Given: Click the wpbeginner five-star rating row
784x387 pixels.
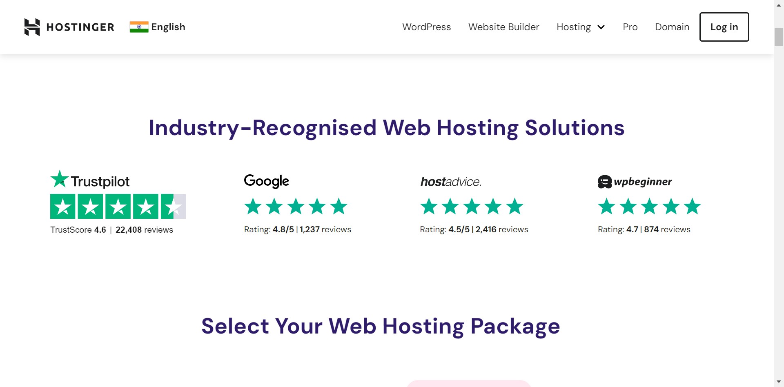Looking at the screenshot, I should pyautogui.click(x=649, y=207).
